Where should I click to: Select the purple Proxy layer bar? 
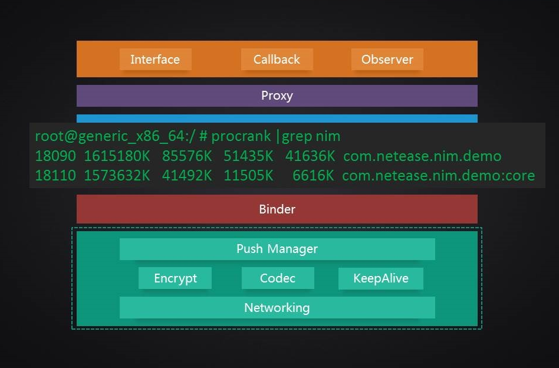(277, 96)
